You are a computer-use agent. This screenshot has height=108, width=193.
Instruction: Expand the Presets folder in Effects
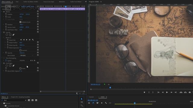click(2, 103)
